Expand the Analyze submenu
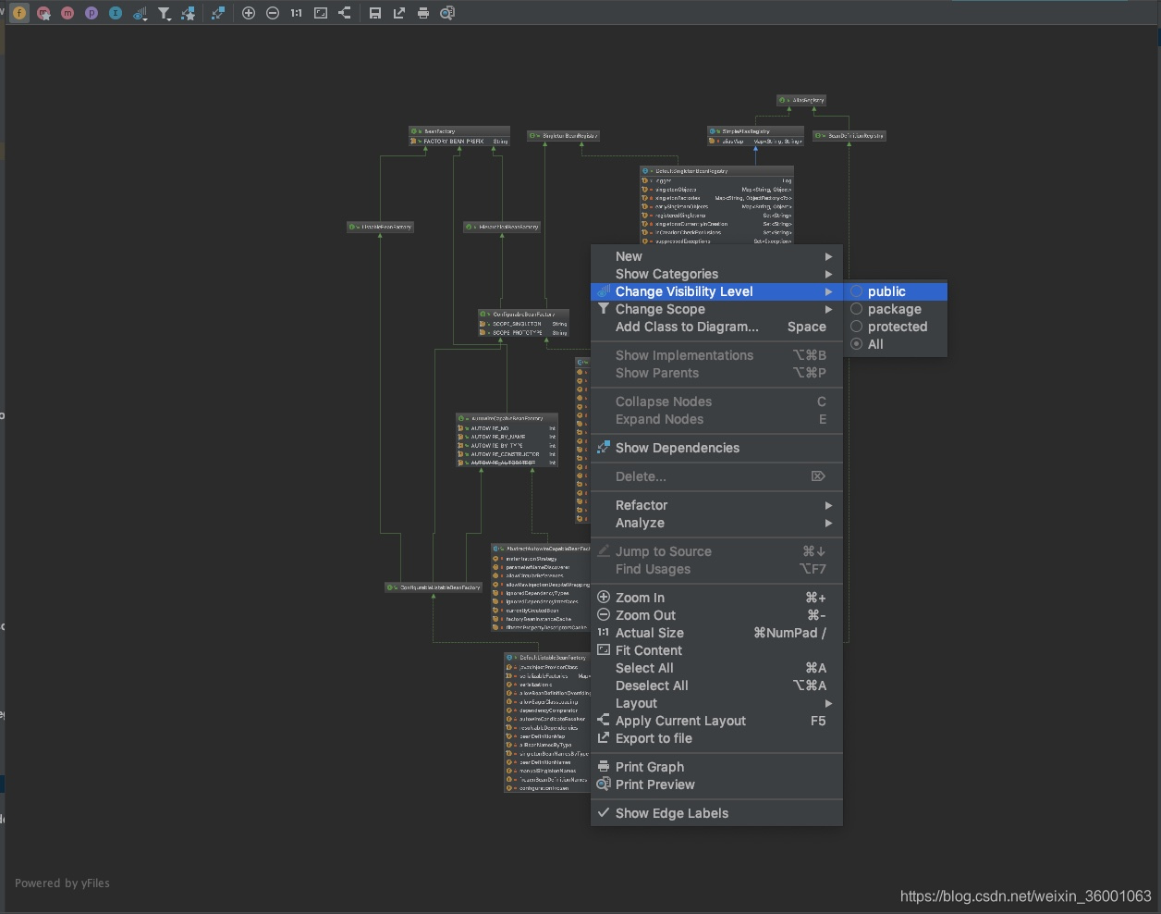This screenshot has height=914, width=1161. (x=716, y=523)
